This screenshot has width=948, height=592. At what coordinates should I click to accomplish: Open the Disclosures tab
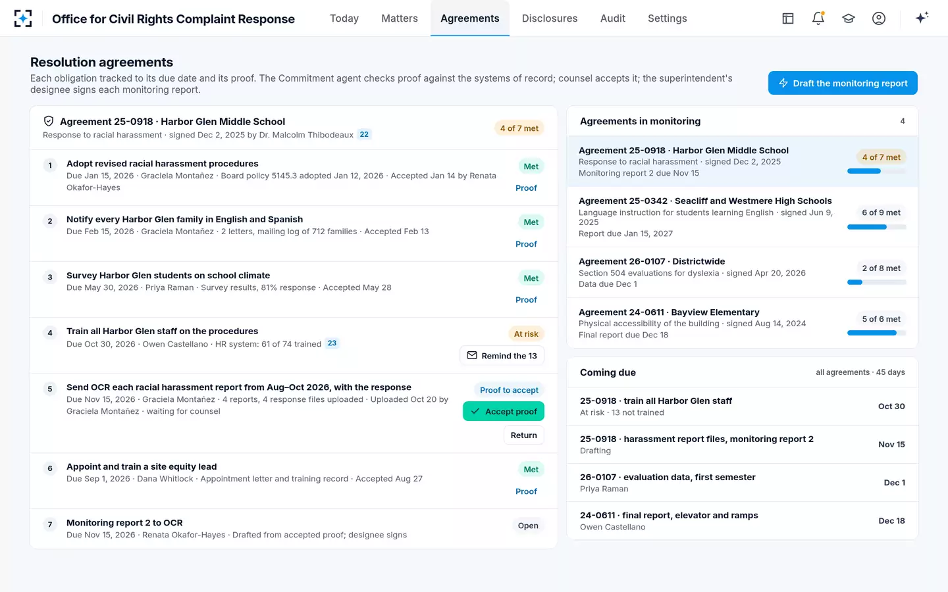click(550, 18)
